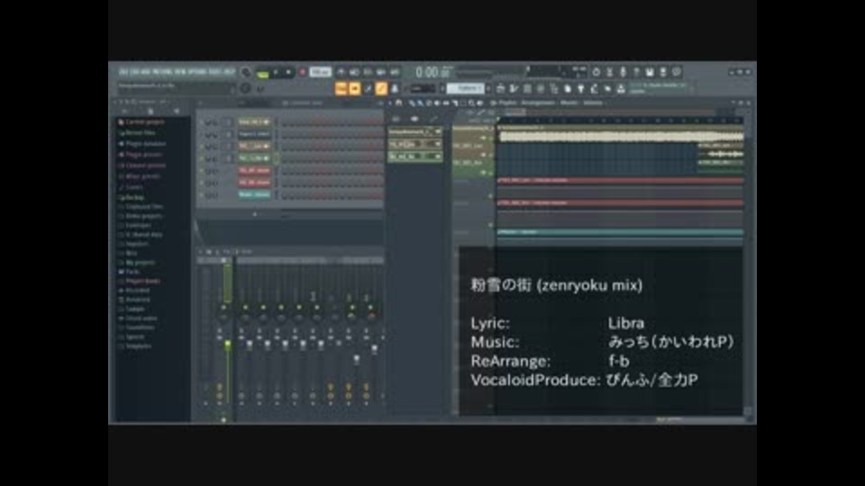Viewport: 865px width, 486px height.
Task: Click the render audio file icon
Action: (663, 72)
